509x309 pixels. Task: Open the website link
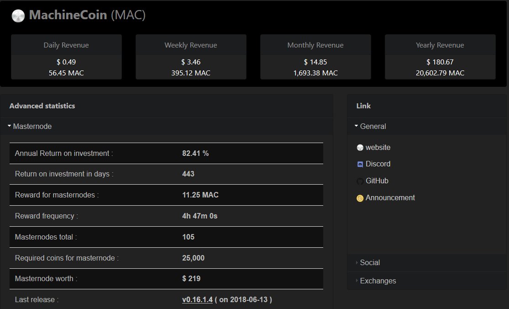pyautogui.click(x=378, y=147)
